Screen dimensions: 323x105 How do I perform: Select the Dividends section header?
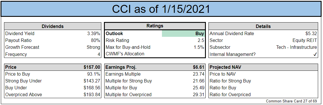[53, 26]
